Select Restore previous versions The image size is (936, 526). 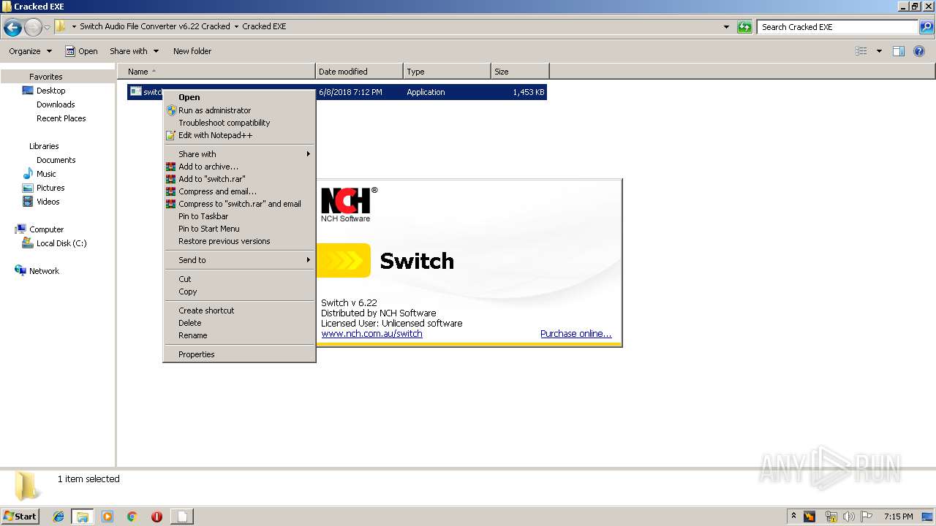(239, 241)
